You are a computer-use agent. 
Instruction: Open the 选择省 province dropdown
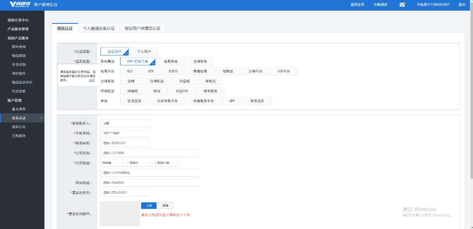(112, 163)
